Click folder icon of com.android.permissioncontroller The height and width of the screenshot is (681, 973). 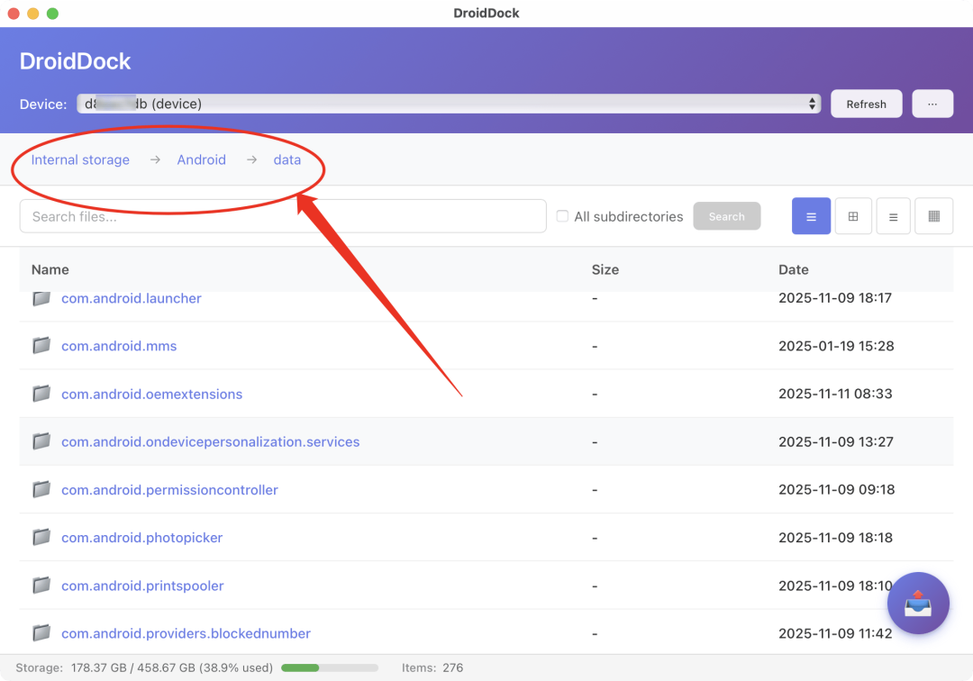tap(41, 489)
